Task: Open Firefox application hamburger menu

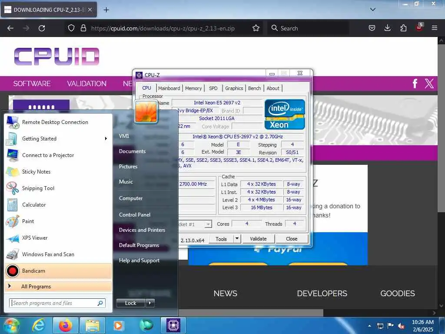Action: coord(435,28)
